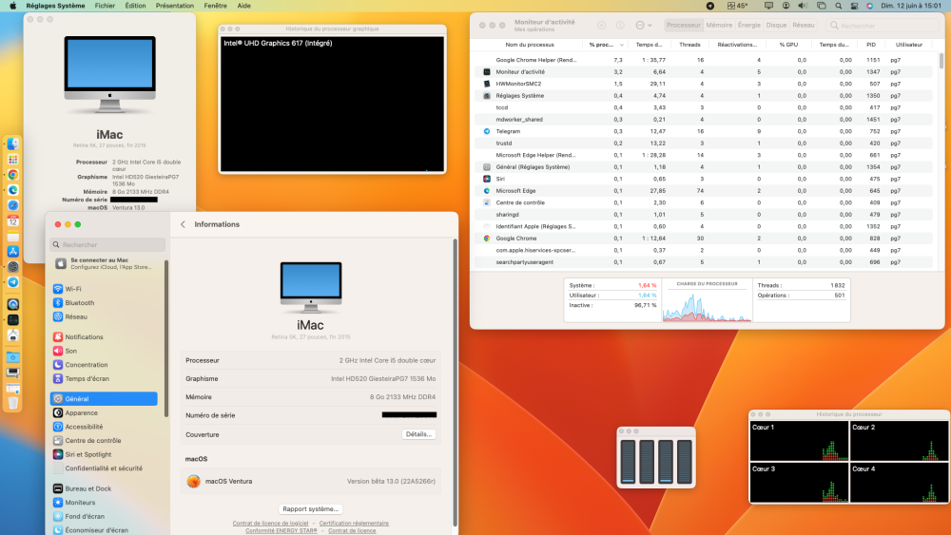Open Launchpad from the Dock
Image resolution: width=951 pixels, height=535 pixels.
pyautogui.click(x=12, y=160)
